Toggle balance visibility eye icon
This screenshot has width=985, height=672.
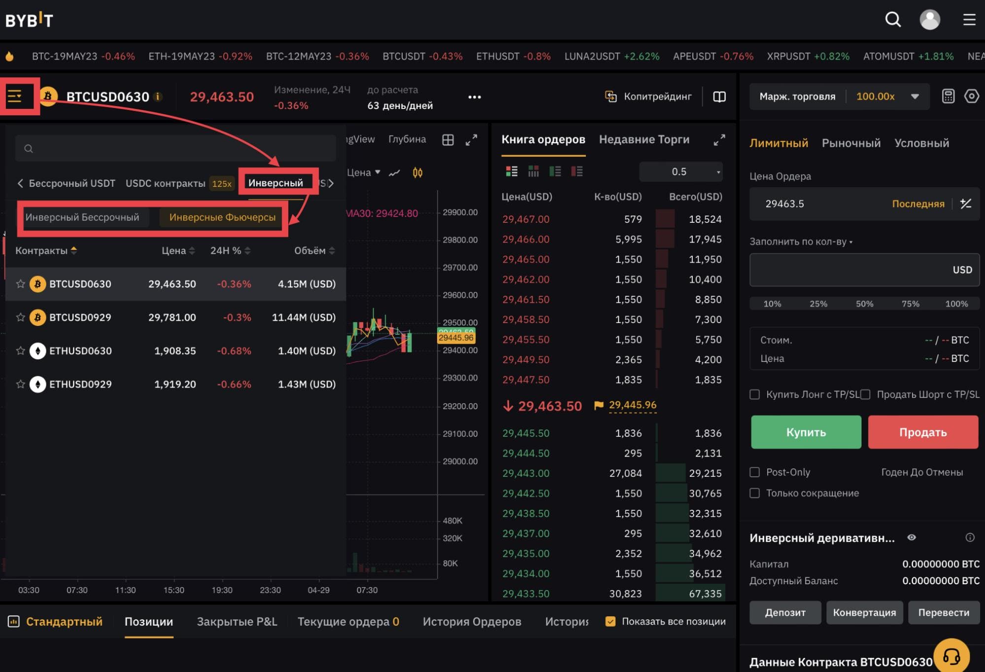(x=912, y=537)
